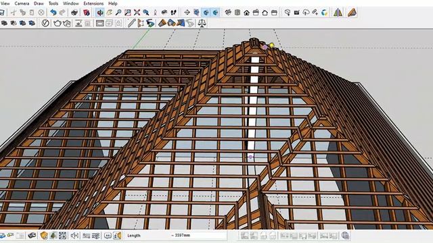Select the Look Around eye tool
This screenshot has width=433, height=243.
[164, 12]
